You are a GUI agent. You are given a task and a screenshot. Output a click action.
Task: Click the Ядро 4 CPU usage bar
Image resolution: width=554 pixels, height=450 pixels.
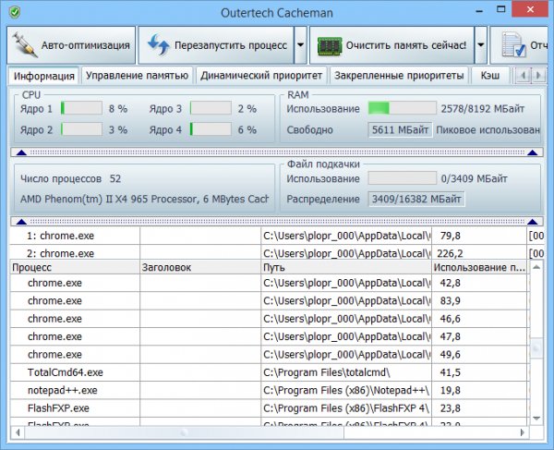pos(211,129)
